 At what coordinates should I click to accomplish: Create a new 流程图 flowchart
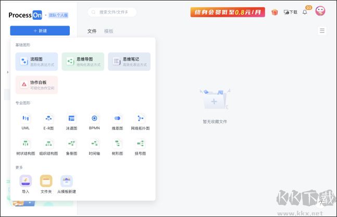pos(36,62)
